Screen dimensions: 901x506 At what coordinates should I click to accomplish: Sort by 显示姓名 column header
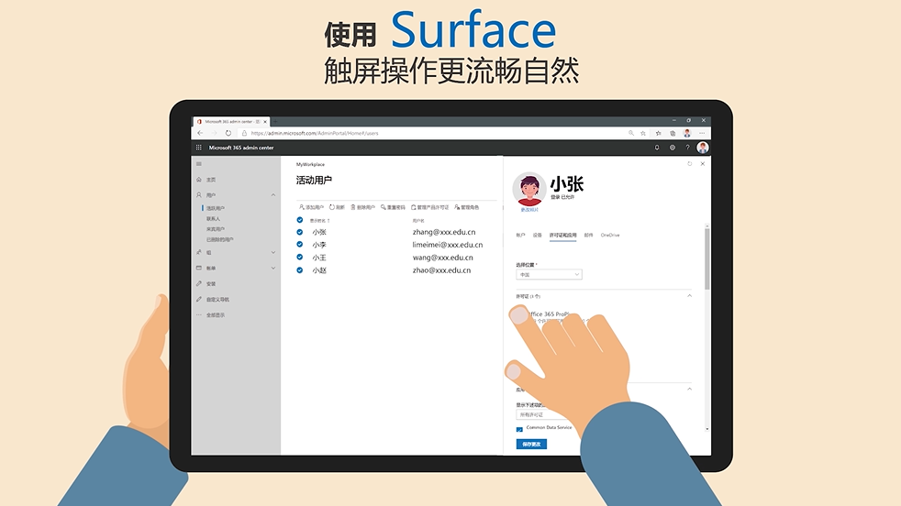[x=320, y=221]
